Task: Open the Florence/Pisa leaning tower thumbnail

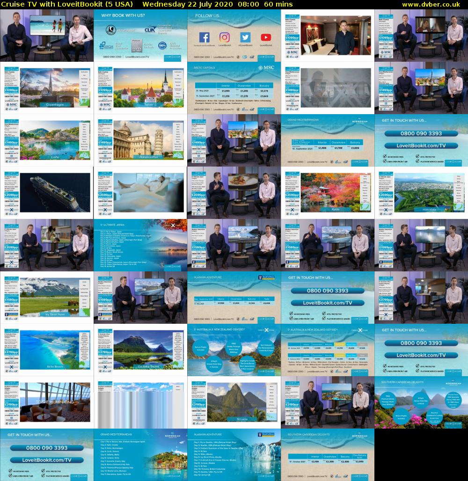Action: pyautogui.click(x=140, y=140)
